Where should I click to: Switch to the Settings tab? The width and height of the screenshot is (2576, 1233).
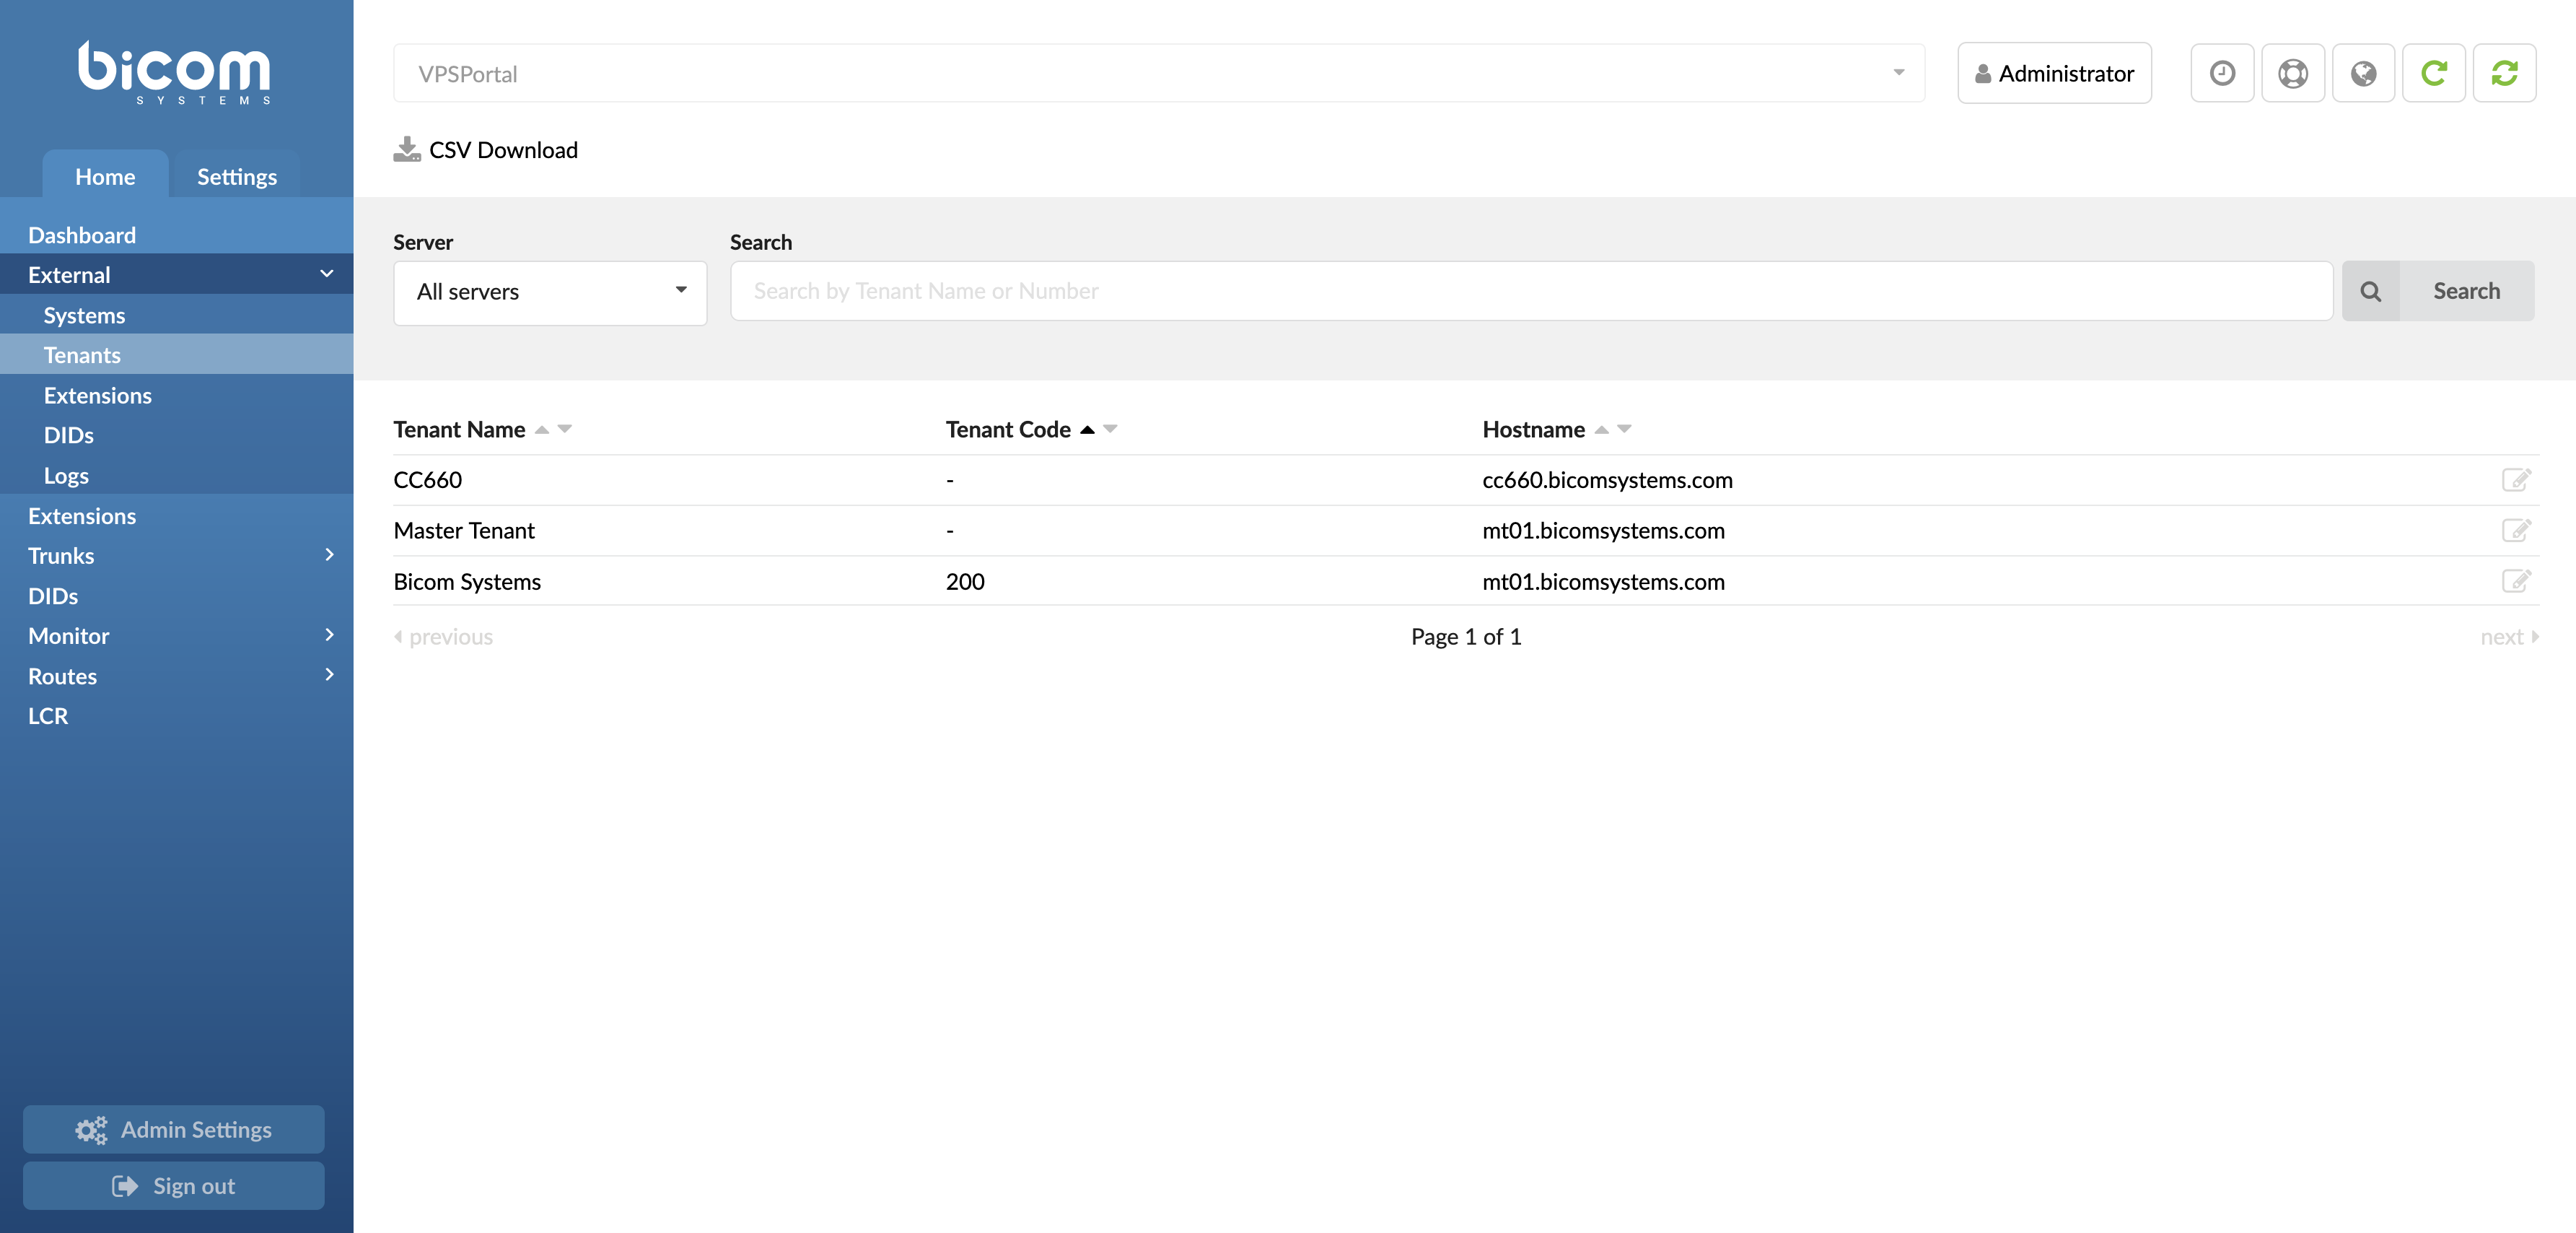coord(236,175)
